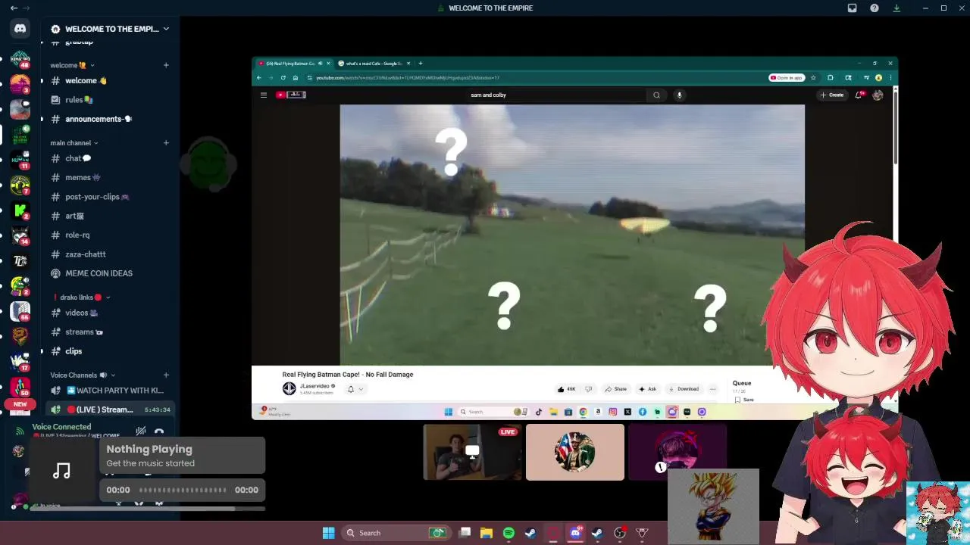Open YouTube hamburger guide menu

(x=263, y=95)
